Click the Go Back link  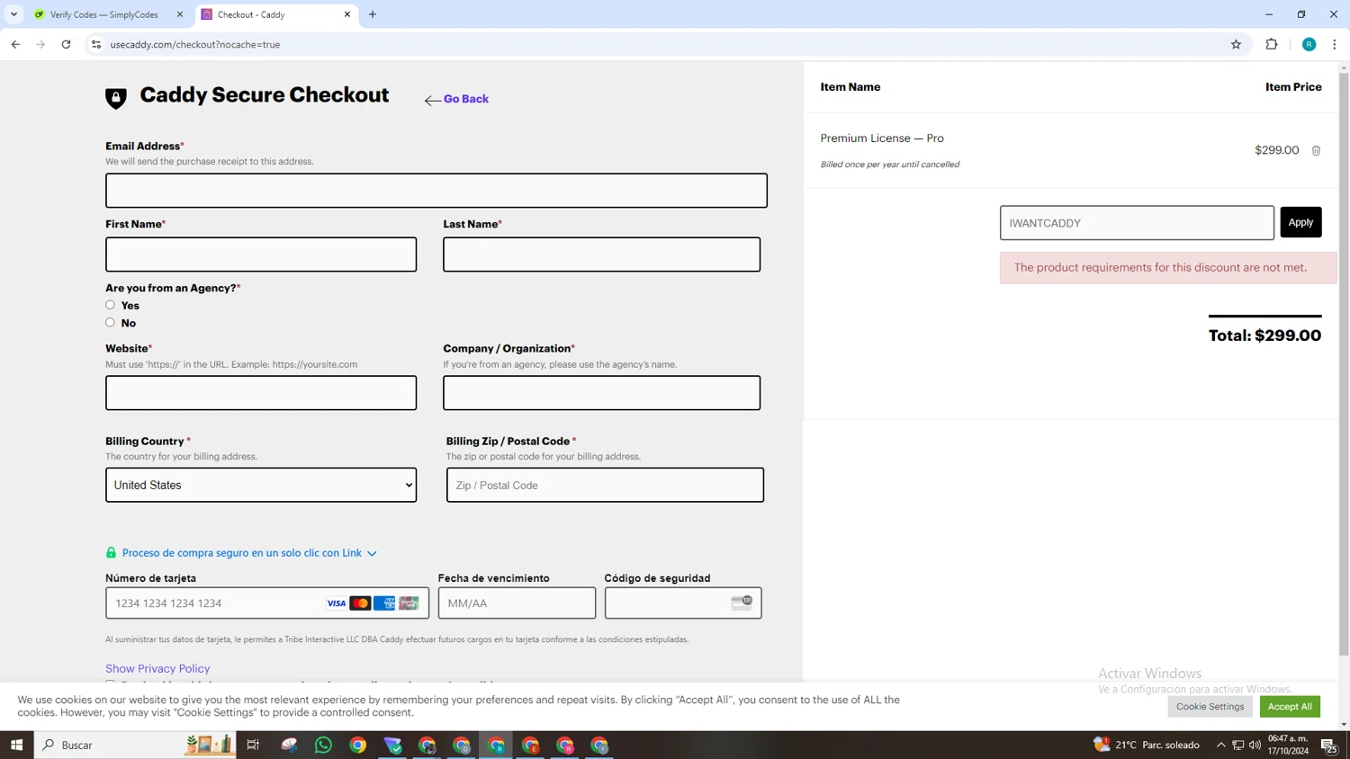pyautogui.click(x=456, y=99)
